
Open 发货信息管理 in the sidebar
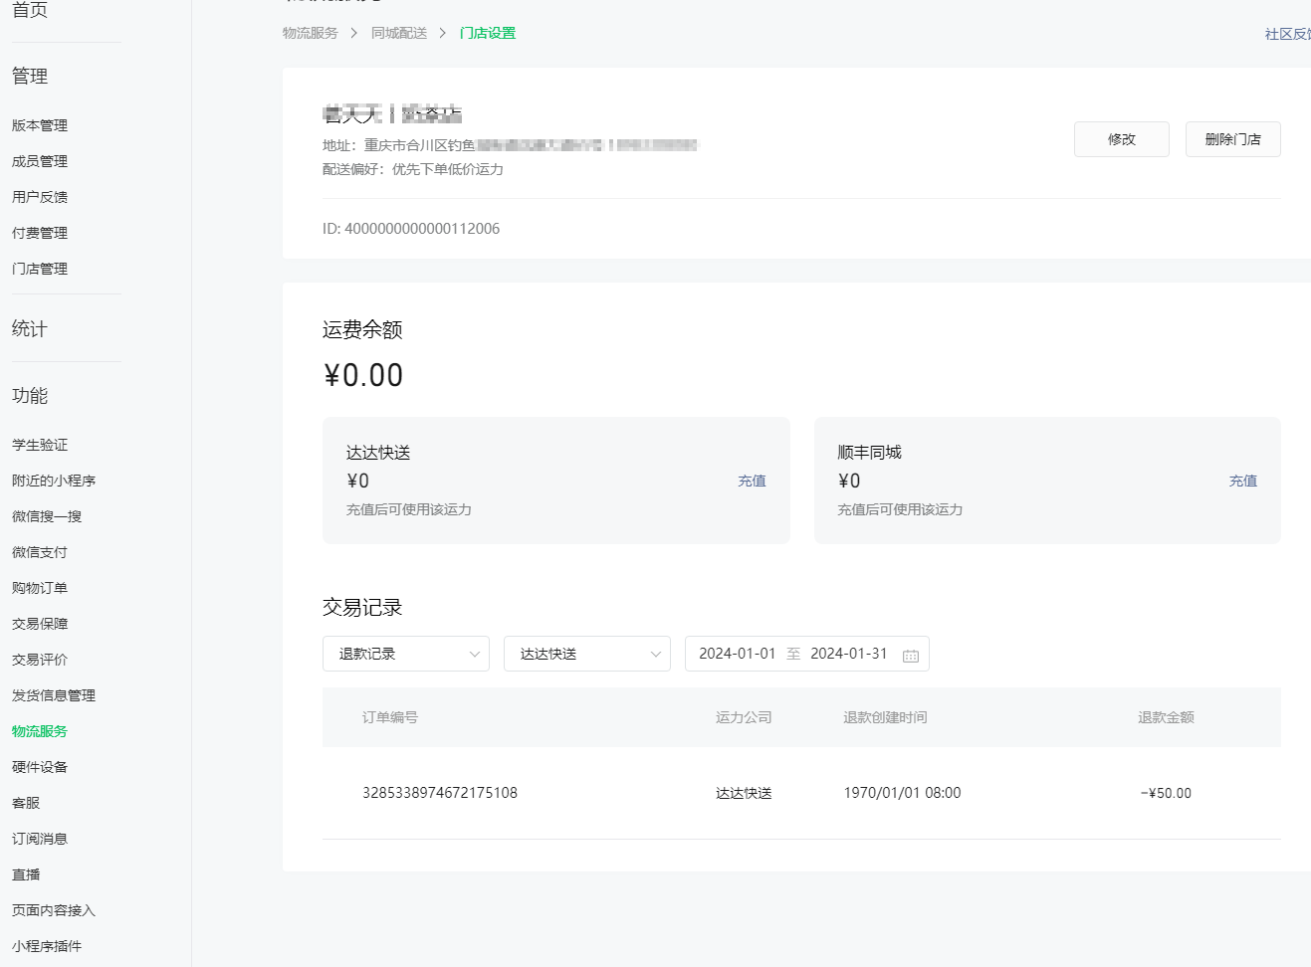click(54, 695)
